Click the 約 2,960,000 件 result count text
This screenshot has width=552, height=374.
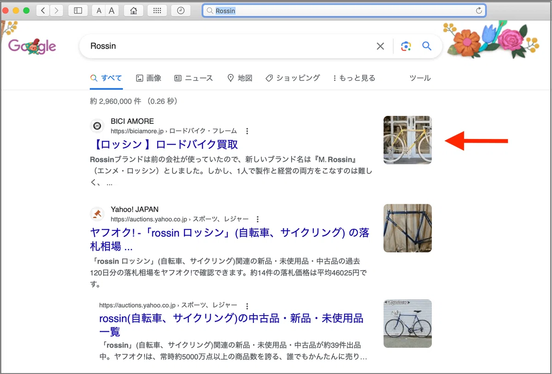click(x=134, y=101)
